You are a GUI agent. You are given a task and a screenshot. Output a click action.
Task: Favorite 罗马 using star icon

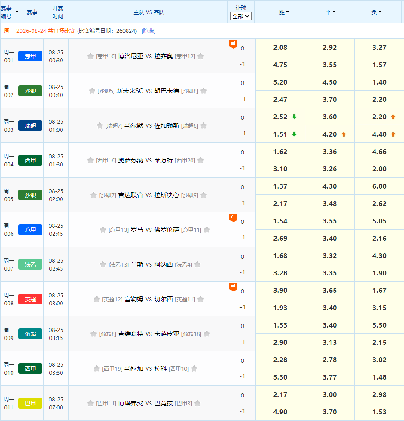coord(103,230)
